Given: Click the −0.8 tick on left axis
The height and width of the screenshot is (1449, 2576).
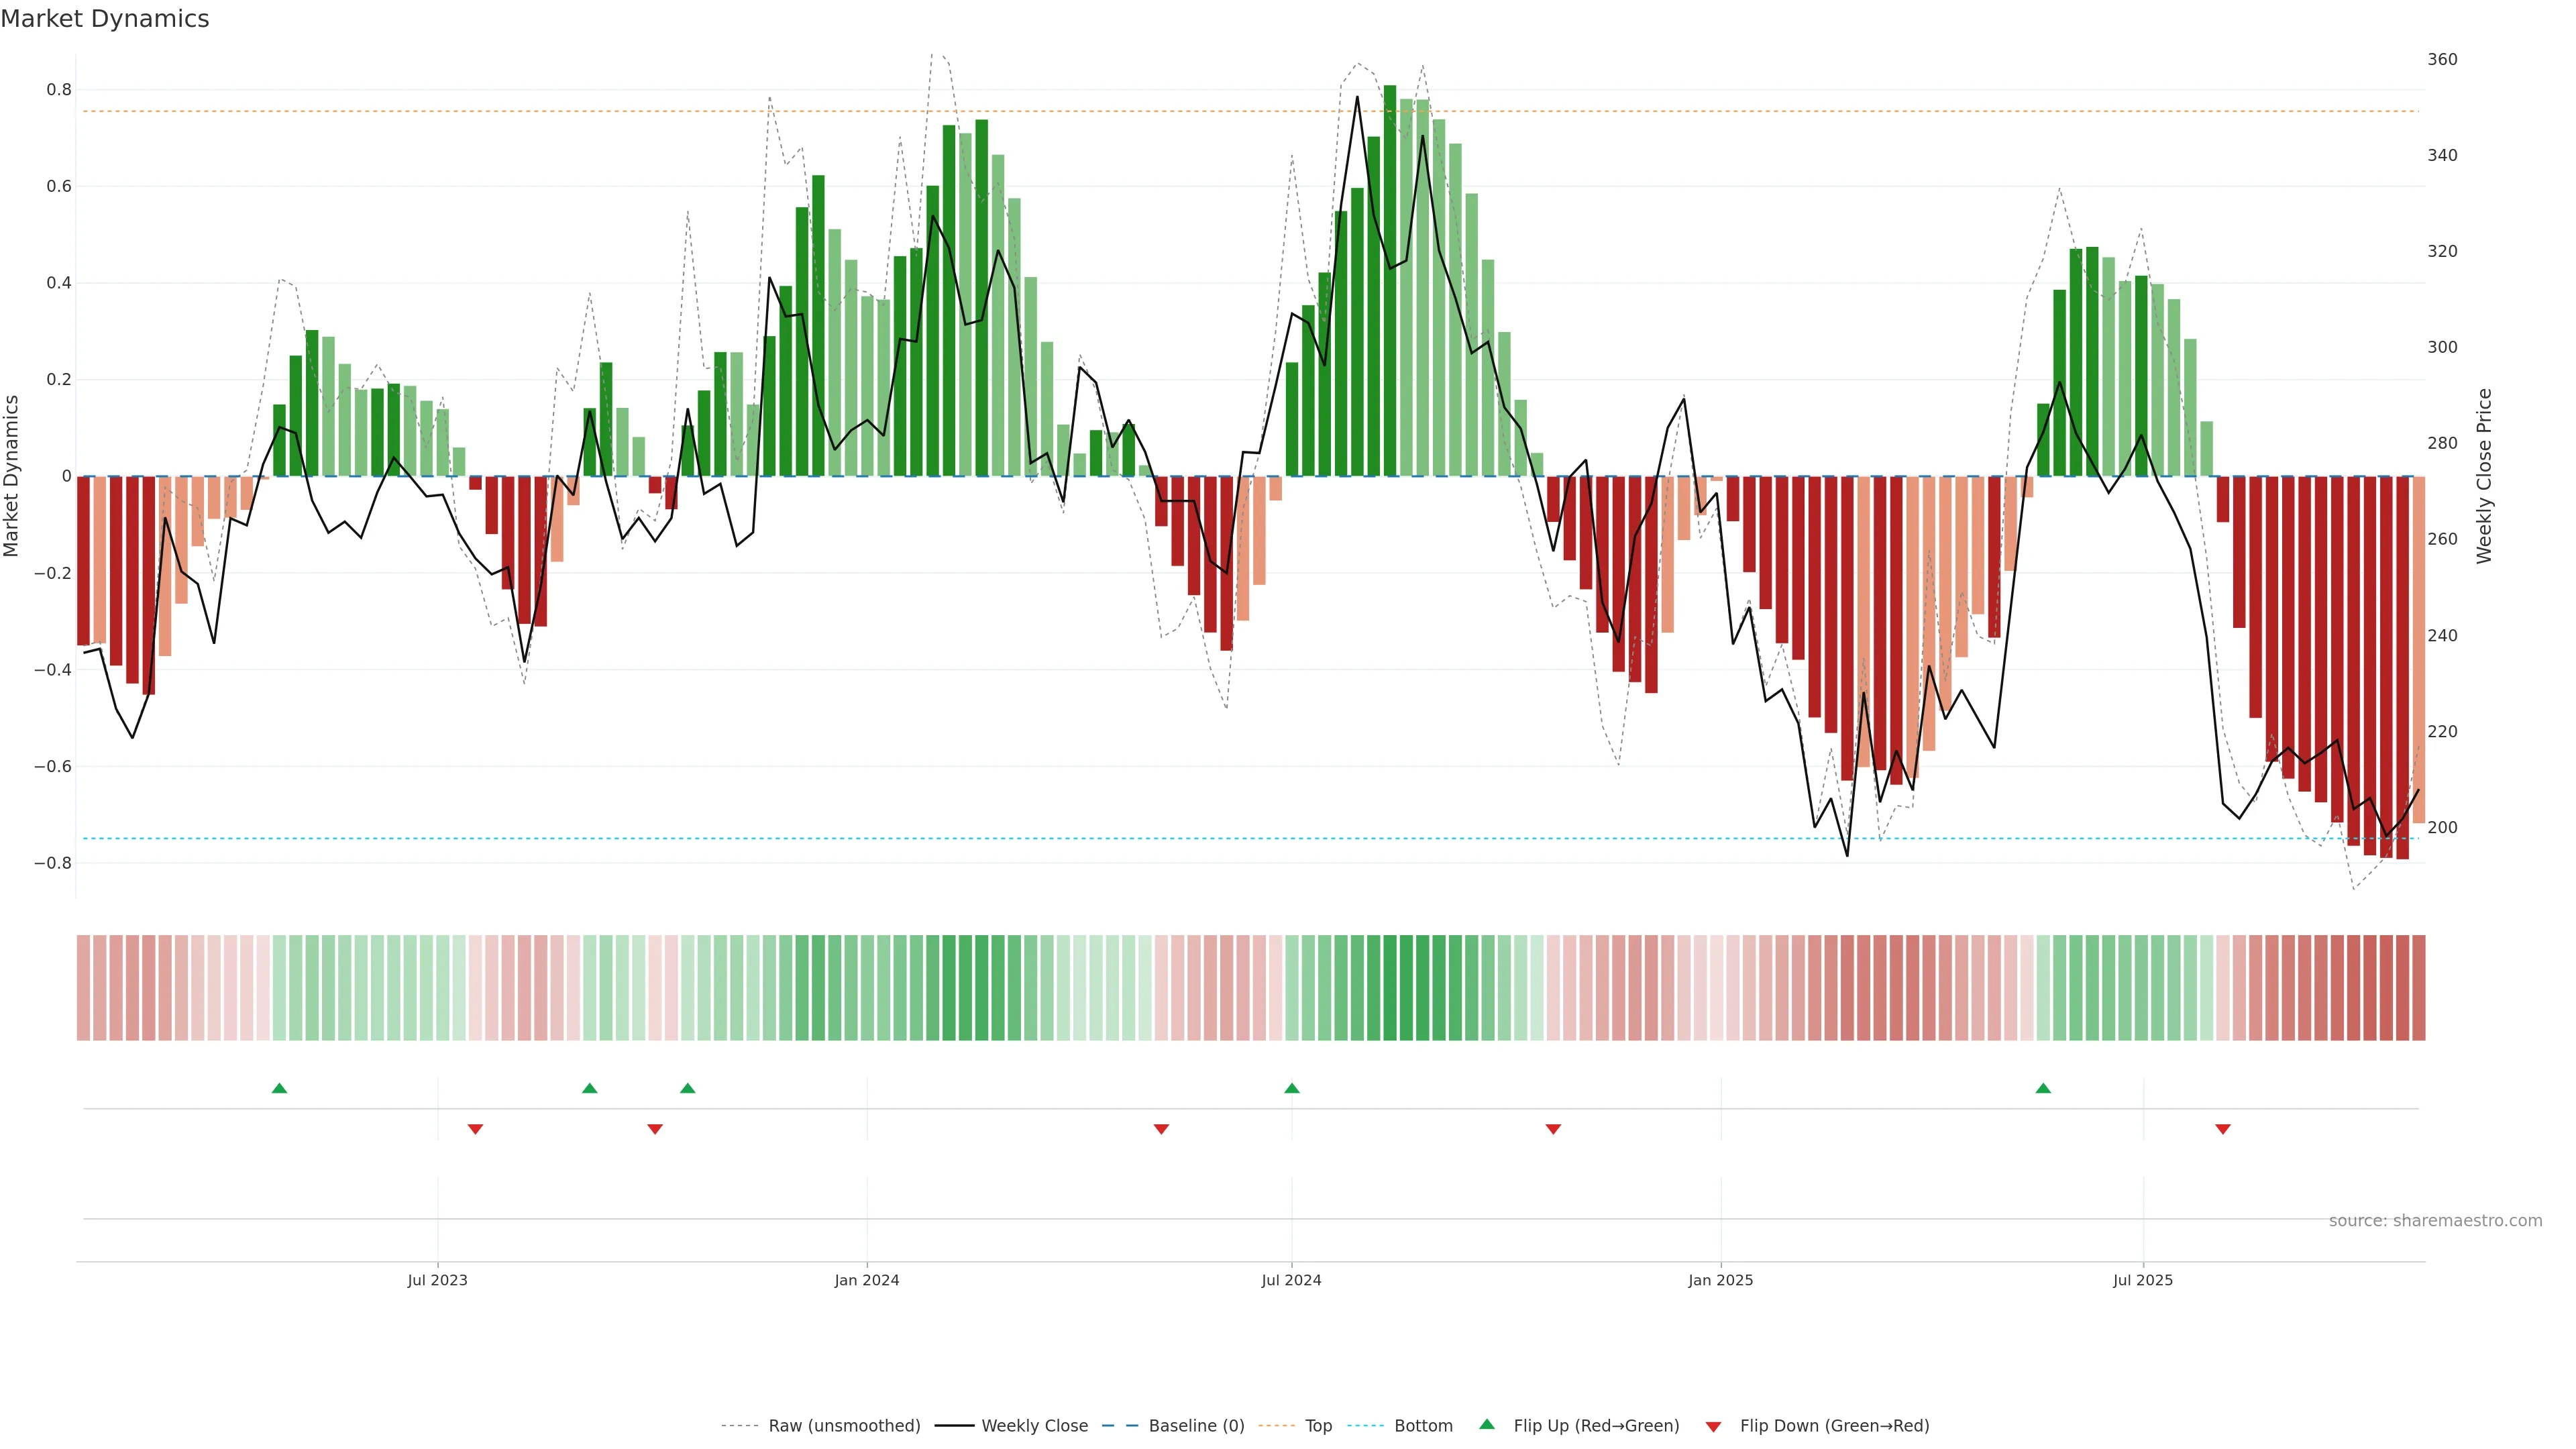Looking at the screenshot, I should (52, 863).
